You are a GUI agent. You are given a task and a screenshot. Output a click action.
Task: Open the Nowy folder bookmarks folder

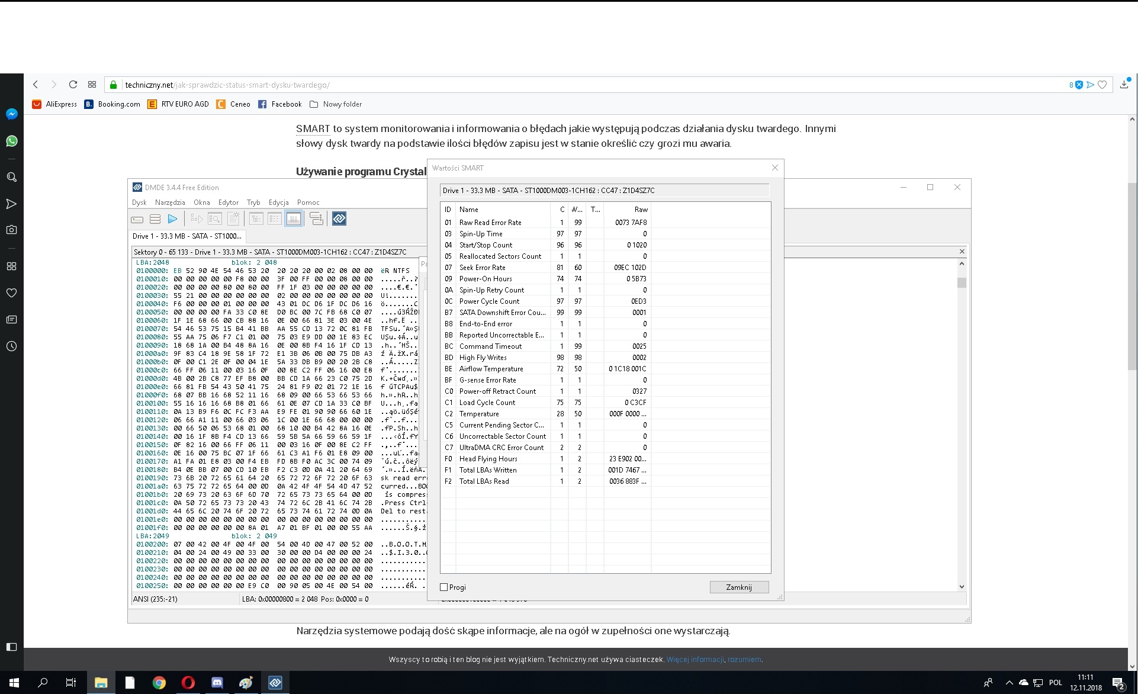(336, 104)
